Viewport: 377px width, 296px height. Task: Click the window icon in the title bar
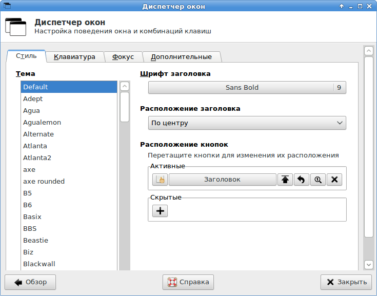tap(7, 6)
